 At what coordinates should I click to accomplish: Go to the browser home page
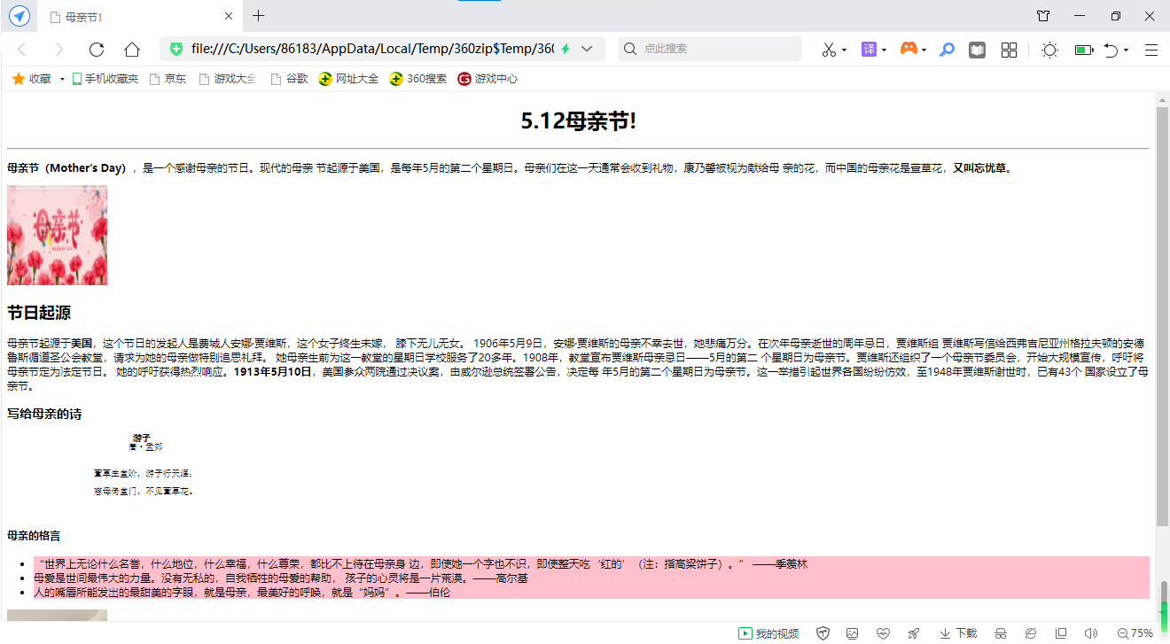[x=132, y=50]
